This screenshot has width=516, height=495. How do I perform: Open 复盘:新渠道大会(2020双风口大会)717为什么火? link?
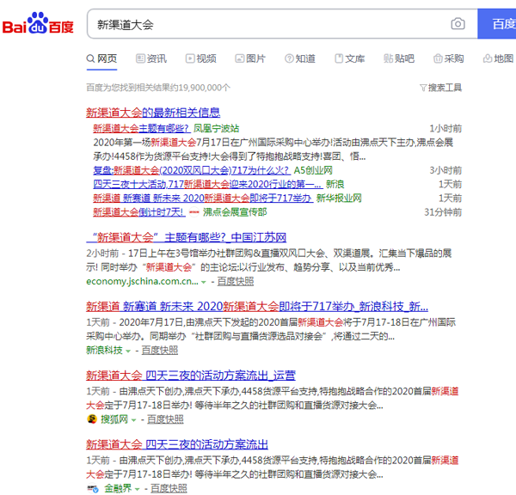point(192,170)
